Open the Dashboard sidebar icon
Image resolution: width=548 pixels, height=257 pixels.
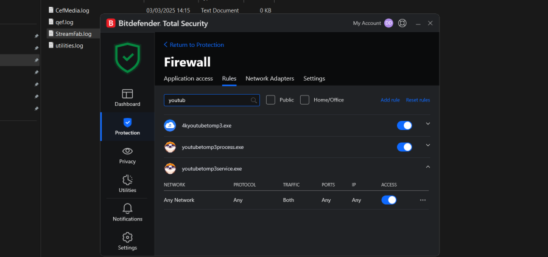[127, 94]
